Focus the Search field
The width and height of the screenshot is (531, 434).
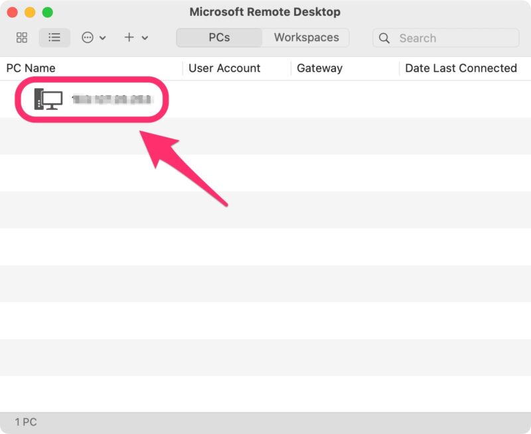[x=445, y=38]
